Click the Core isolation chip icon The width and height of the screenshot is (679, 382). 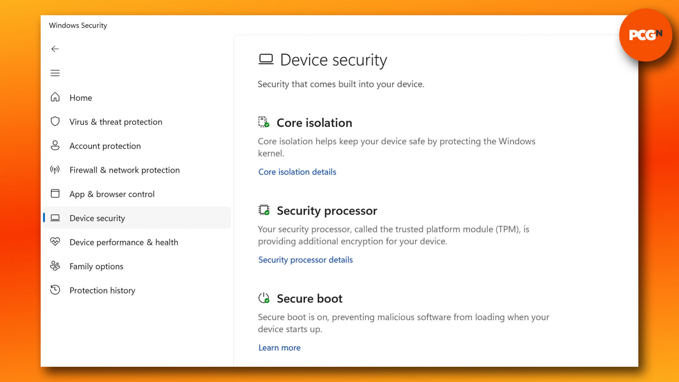[x=264, y=122]
